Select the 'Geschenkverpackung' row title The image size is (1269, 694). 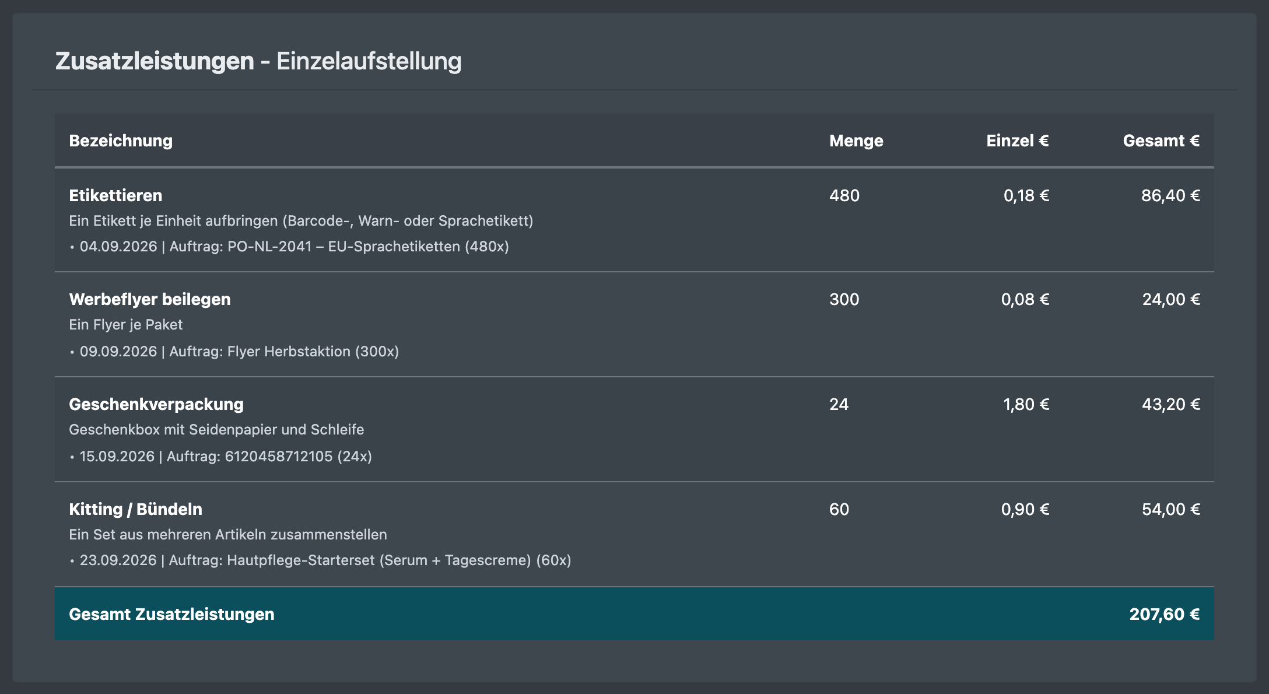coord(156,404)
